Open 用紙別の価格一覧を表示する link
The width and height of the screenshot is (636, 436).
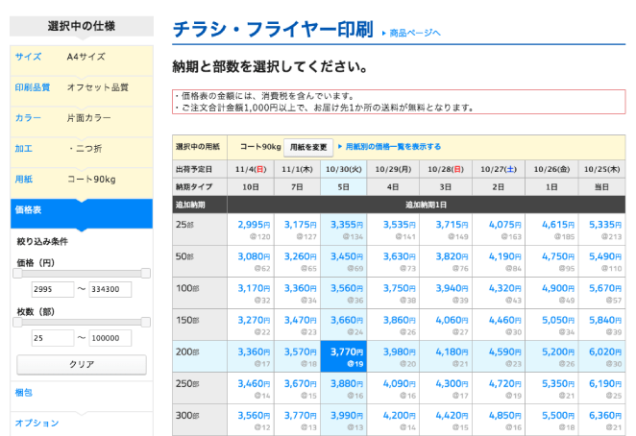tap(393, 147)
